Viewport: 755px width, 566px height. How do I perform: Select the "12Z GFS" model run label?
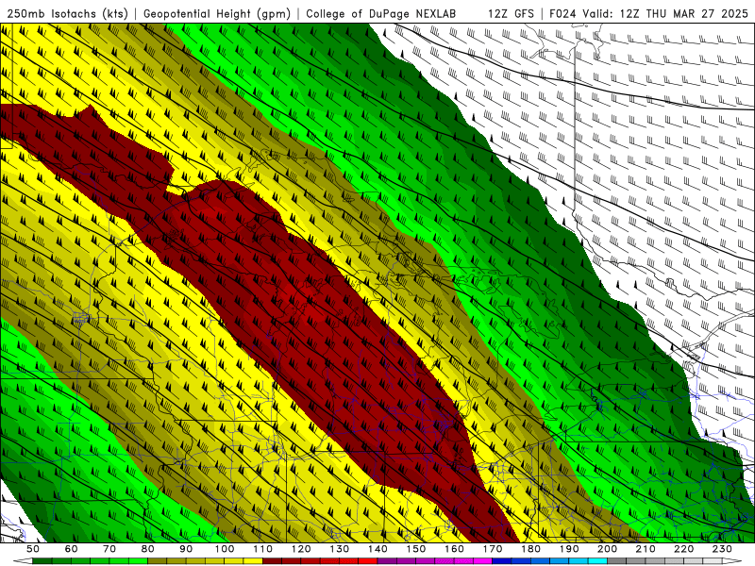point(511,13)
